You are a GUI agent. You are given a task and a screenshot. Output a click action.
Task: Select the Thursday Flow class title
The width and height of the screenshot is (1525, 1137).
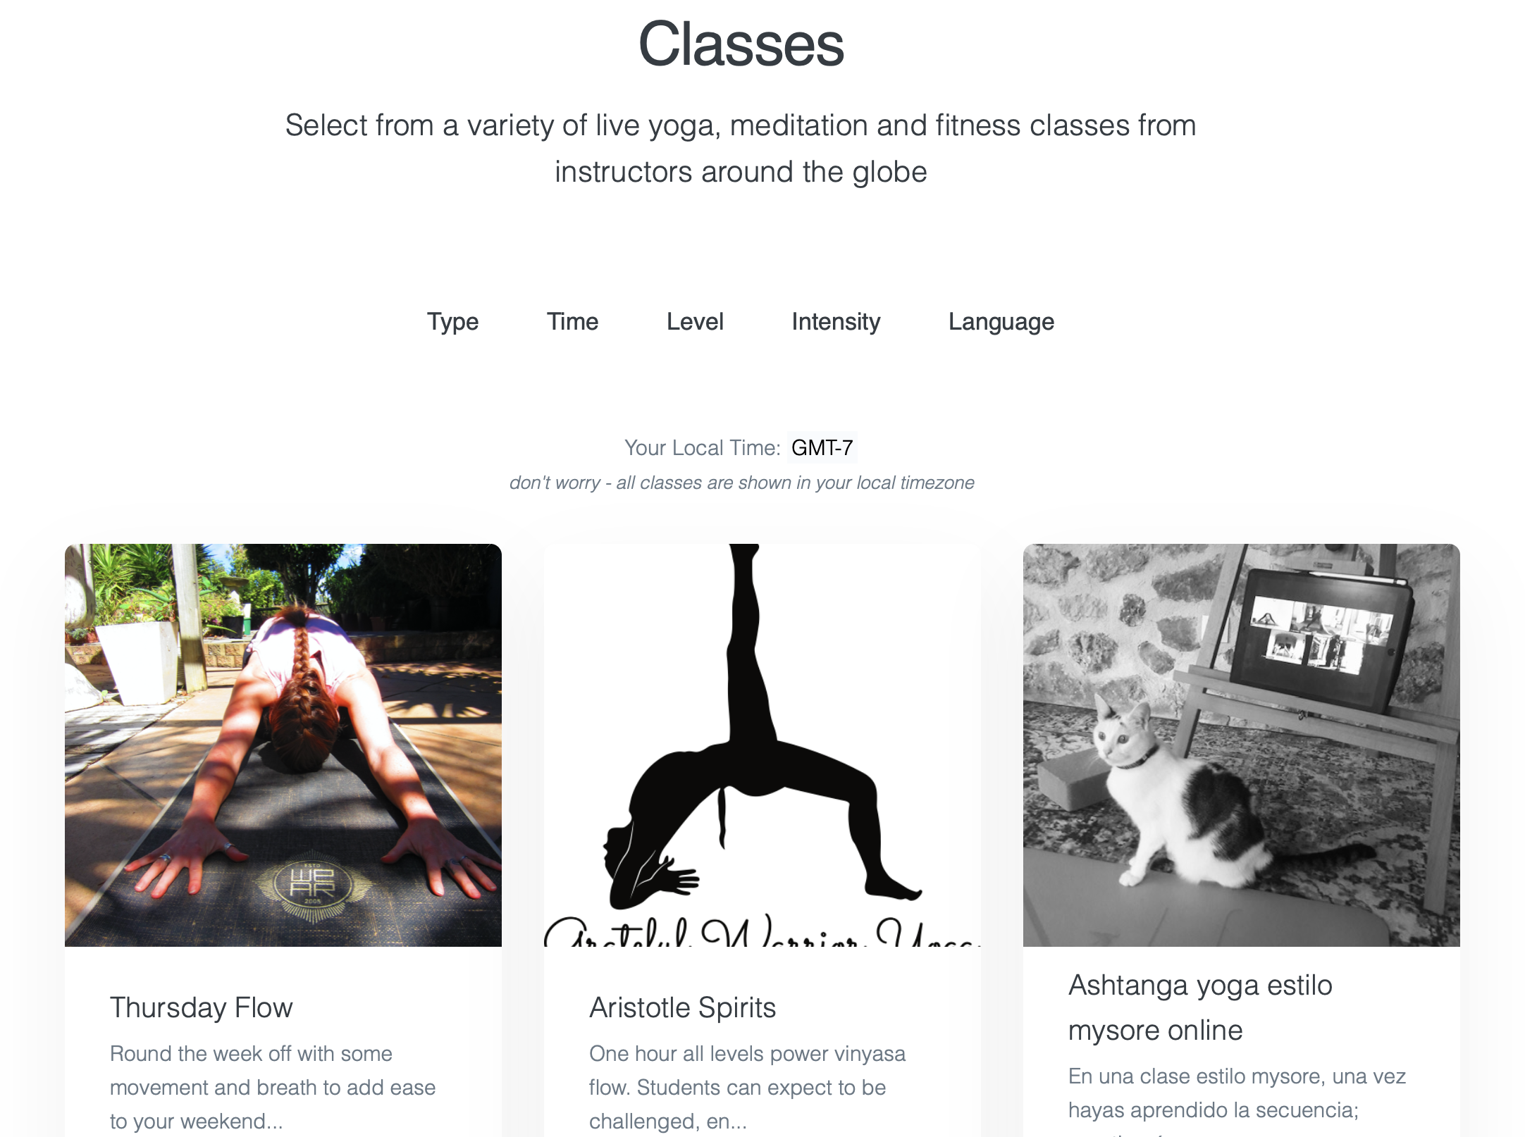coord(201,1007)
